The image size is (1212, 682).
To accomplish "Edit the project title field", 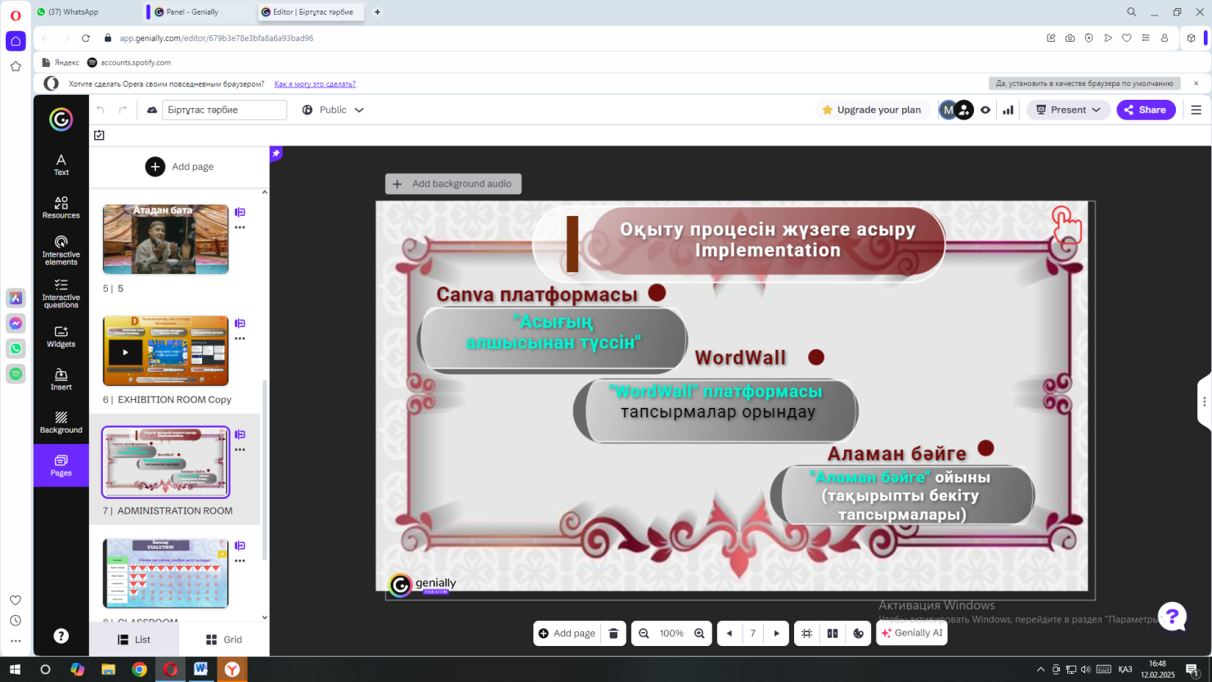I will (x=224, y=110).
